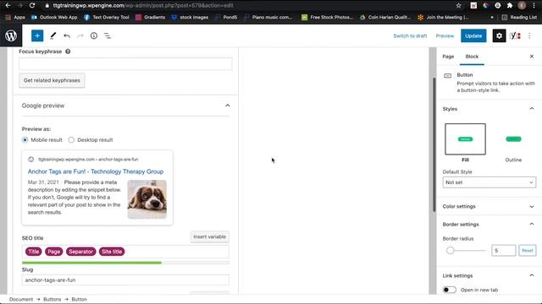Click the browser Back arrow

click(8, 5)
